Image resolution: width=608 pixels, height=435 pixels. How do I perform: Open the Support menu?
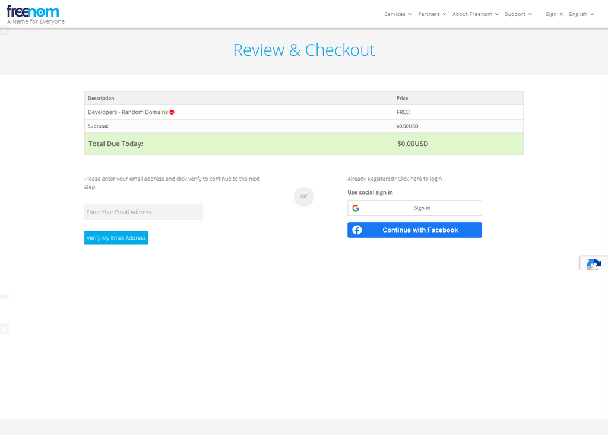tap(518, 14)
